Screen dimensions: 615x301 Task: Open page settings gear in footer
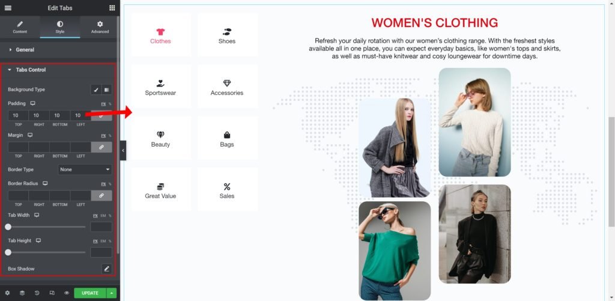[x=7, y=293]
